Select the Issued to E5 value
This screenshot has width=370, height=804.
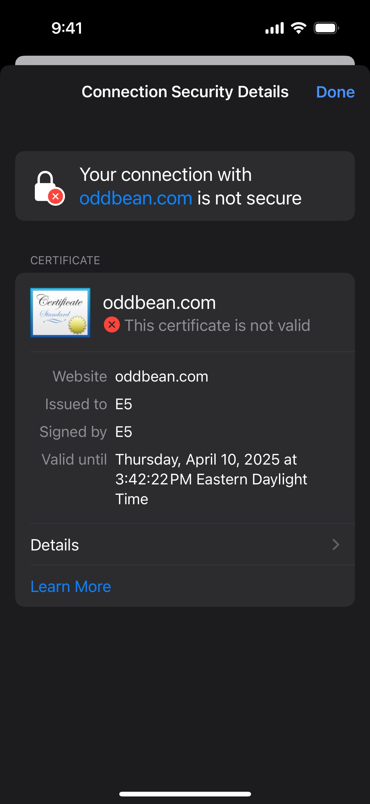point(124,404)
